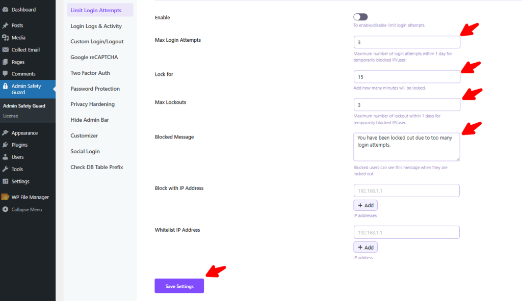Click the Save Settings button
522x301 pixels.
[179, 286]
